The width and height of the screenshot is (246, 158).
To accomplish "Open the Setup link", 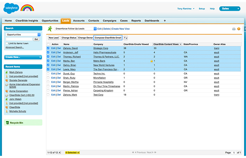I will (202, 9).
